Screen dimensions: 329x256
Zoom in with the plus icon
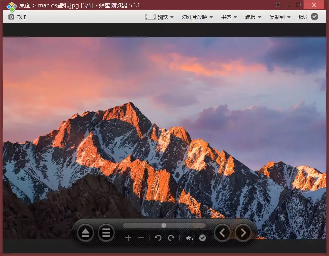128,238
